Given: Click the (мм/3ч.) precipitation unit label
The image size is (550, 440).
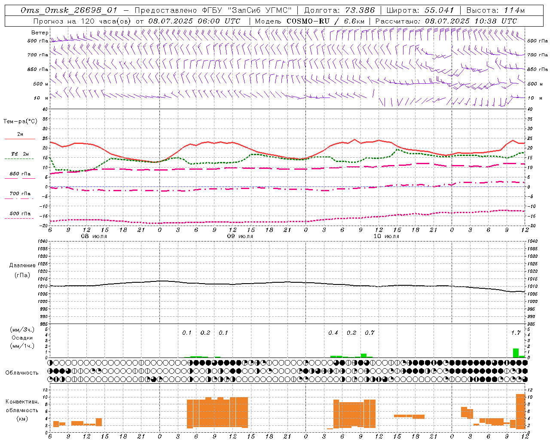Looking at the screenshot, I should tap(21, 330).
